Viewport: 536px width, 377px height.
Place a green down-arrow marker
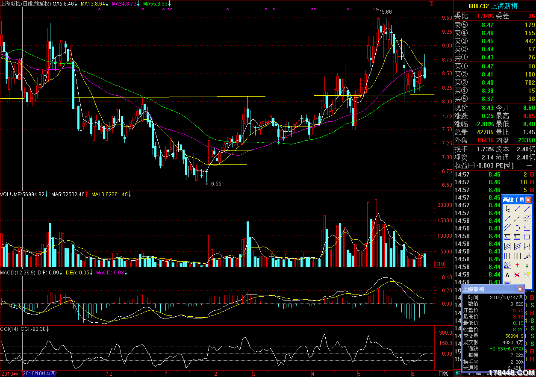coord(527,265)
